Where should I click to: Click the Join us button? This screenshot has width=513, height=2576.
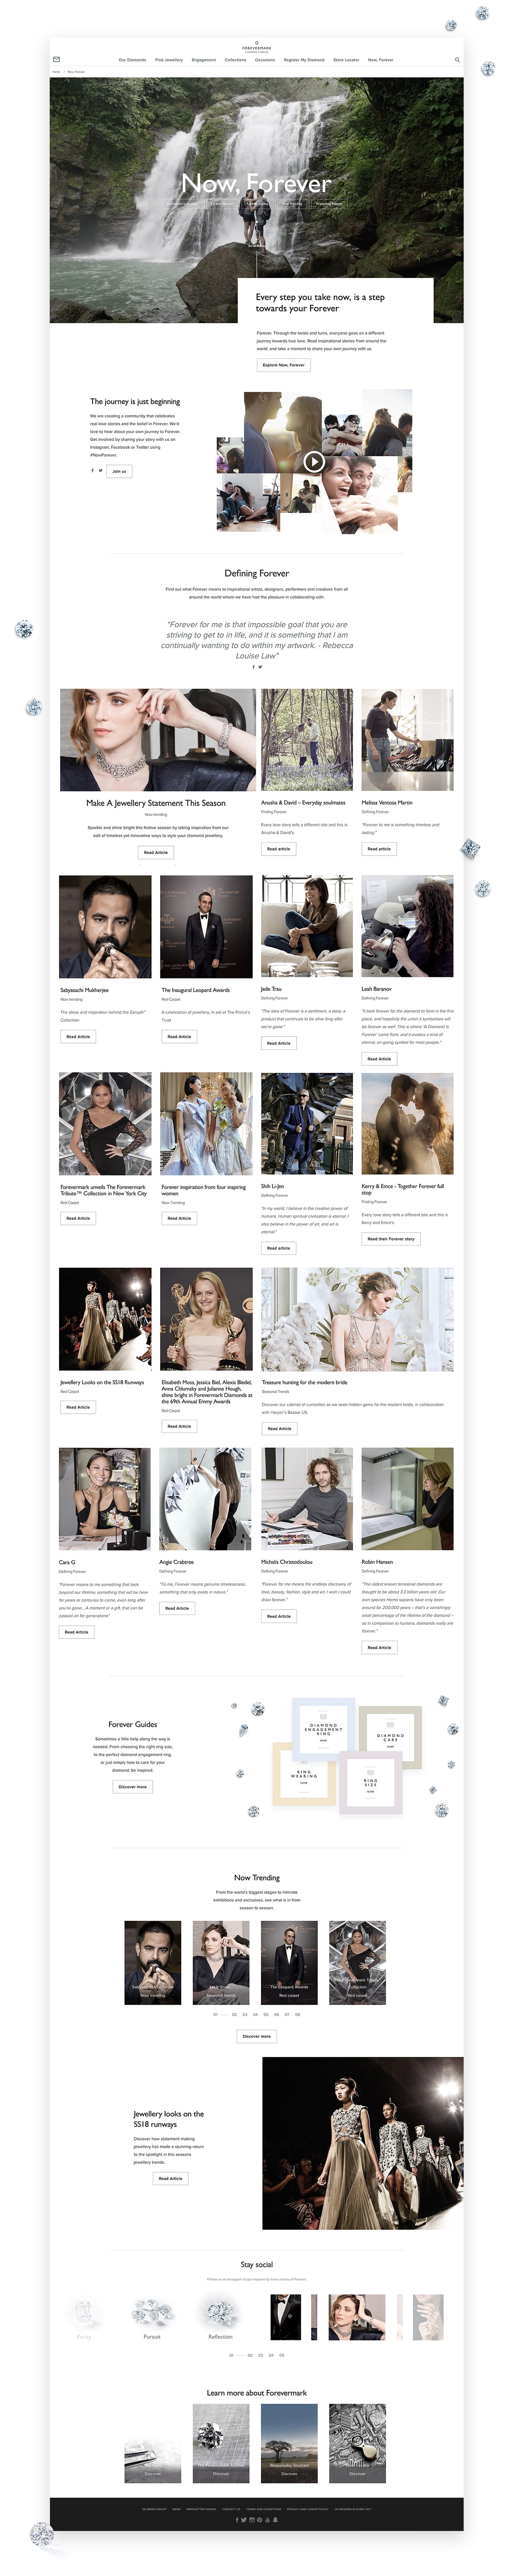point(120,471)
